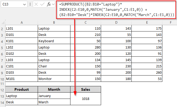Screen dimensions: 177x107
Task: Click the Name Box showing C13
Action: pyautogui.click(x=14, y=4)
